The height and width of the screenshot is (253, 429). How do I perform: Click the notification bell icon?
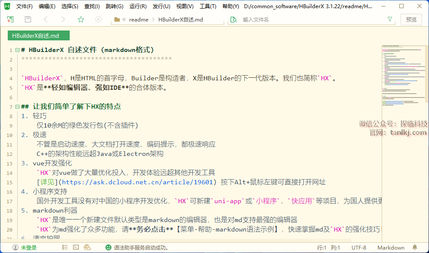coord(415,247)
